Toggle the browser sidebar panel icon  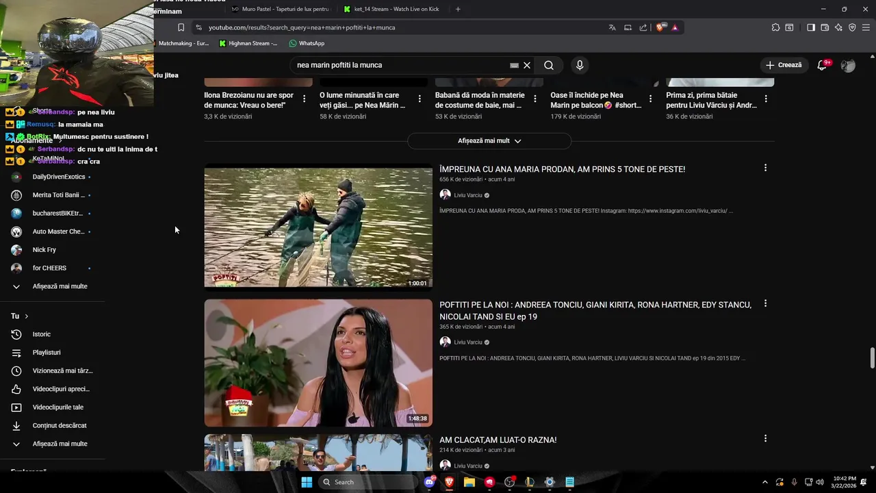(811, 27)
